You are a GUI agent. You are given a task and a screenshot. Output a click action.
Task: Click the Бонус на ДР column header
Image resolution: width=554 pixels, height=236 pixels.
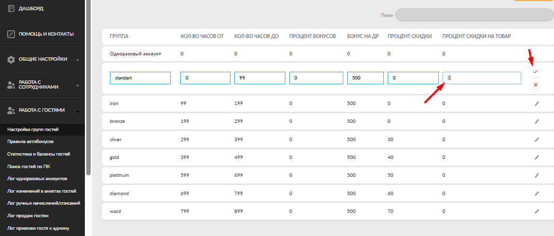[x=363, y=36]
